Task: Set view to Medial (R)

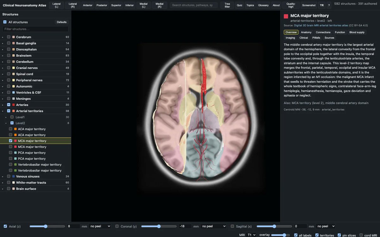Action: coord(160,5)
